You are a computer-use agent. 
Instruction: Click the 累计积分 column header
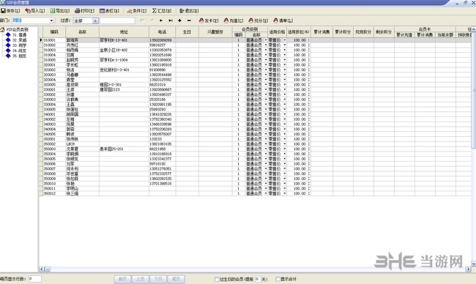[x=343, y=32]
